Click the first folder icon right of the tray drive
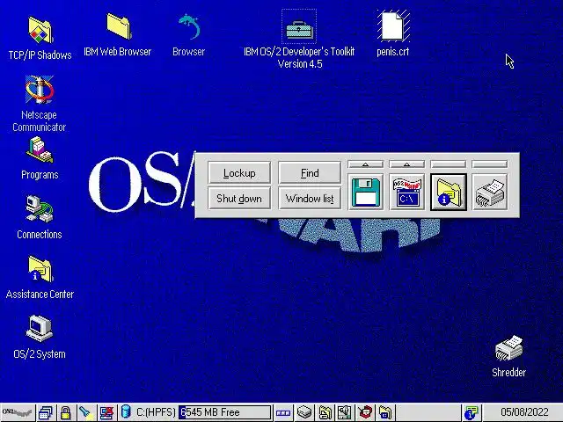This screenshot has height=422, width=563. click(325, 412)
